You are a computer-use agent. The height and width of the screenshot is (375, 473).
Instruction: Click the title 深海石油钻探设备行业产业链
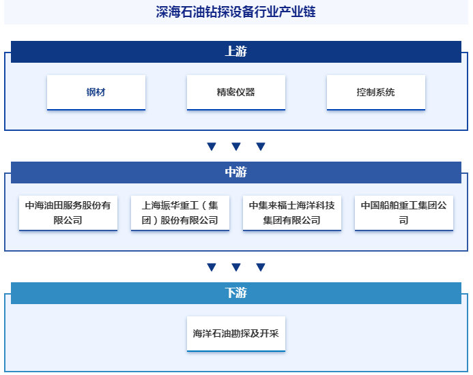(236, 12)
